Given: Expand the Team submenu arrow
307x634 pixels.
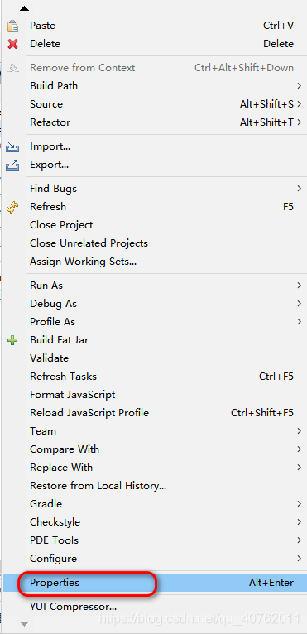Looking at the screenshot, I should click(x=300, y=431).
